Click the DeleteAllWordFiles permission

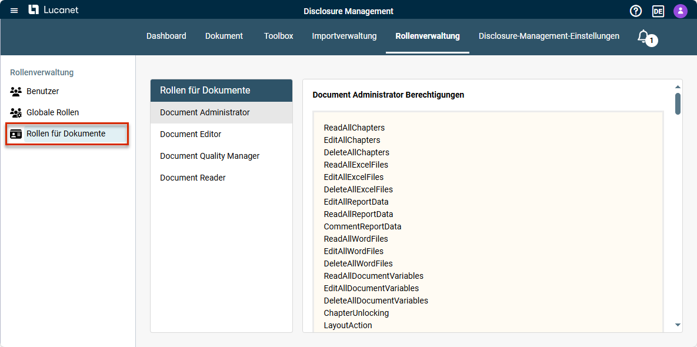point(358,264)
